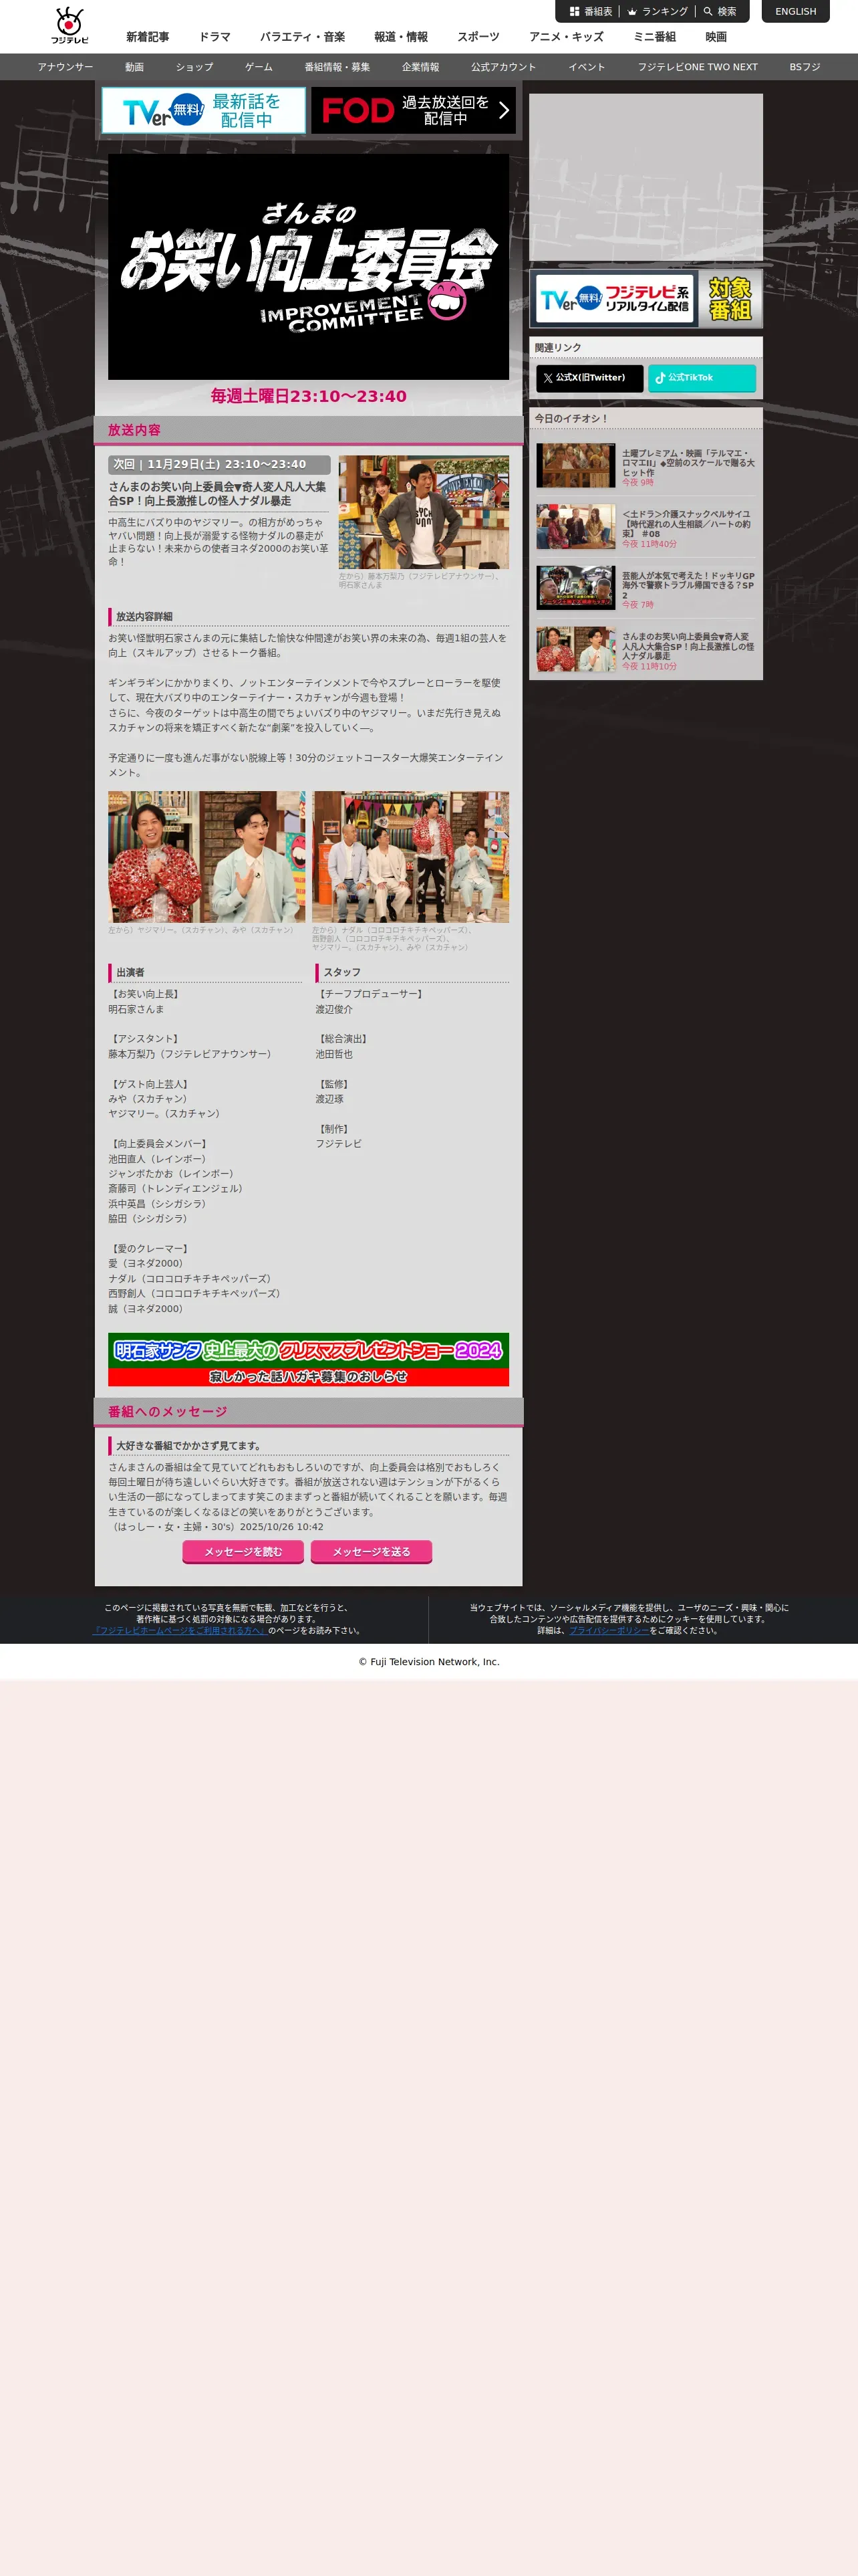
Task: Open 映画 menu item
Action: [x=716, y=37]
